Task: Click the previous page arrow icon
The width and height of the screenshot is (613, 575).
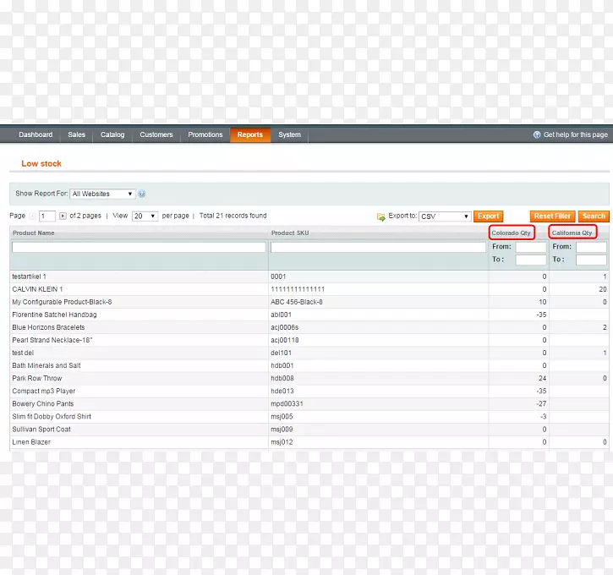Action: [x=33, y=216]
